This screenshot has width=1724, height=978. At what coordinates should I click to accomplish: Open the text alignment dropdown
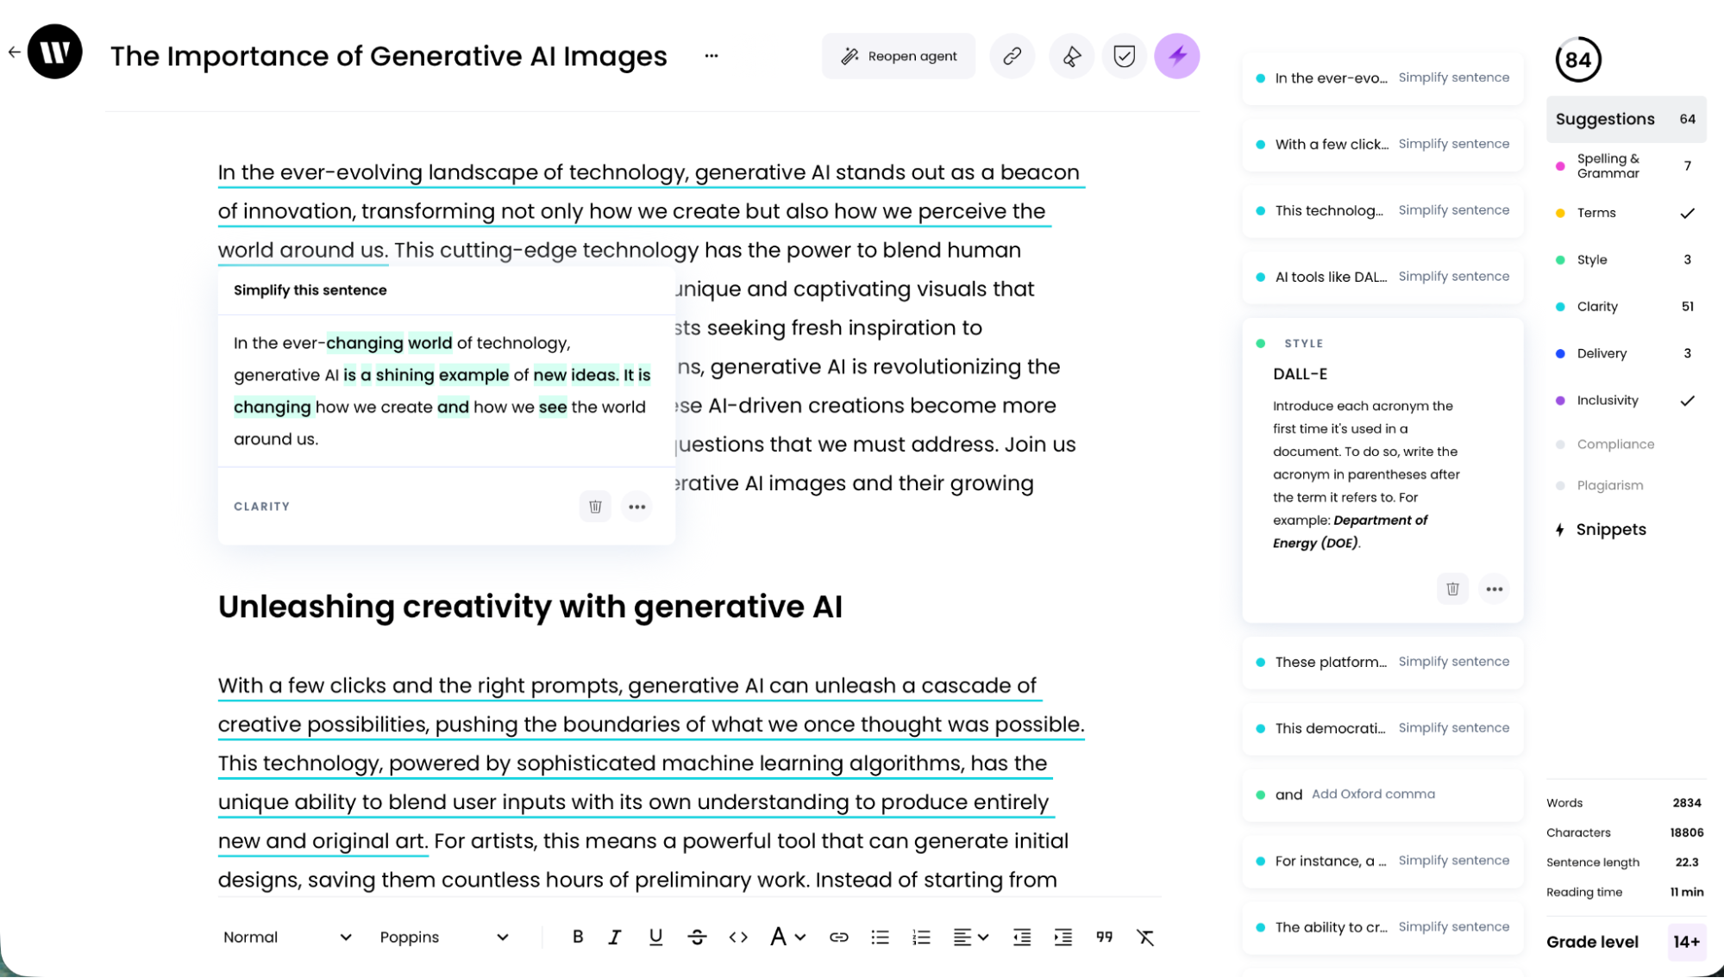click(970, 937)
